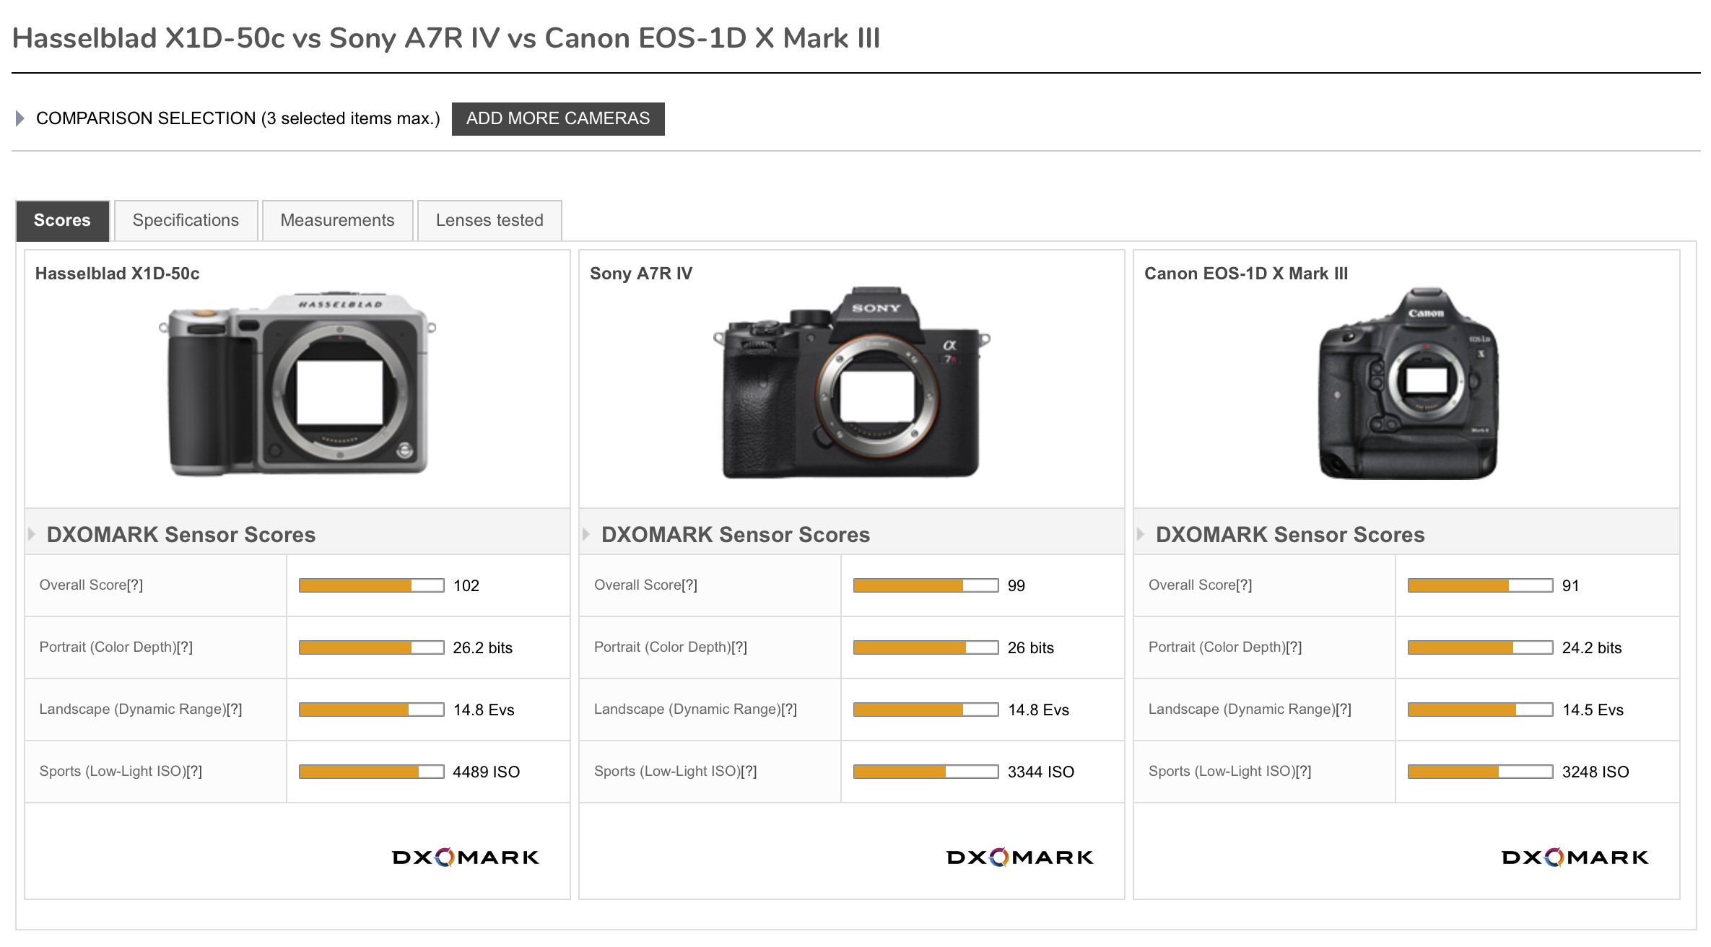The height and width of the screenshot is (947, 1711).
Task: Expand the Comparison Selection section arrow
Action: pos(20,118)
